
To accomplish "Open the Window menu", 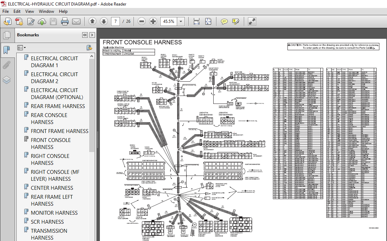I will pyautogui.click(x=46, y=11).
